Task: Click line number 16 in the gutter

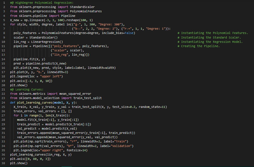Action: click(x=4, y=68)
